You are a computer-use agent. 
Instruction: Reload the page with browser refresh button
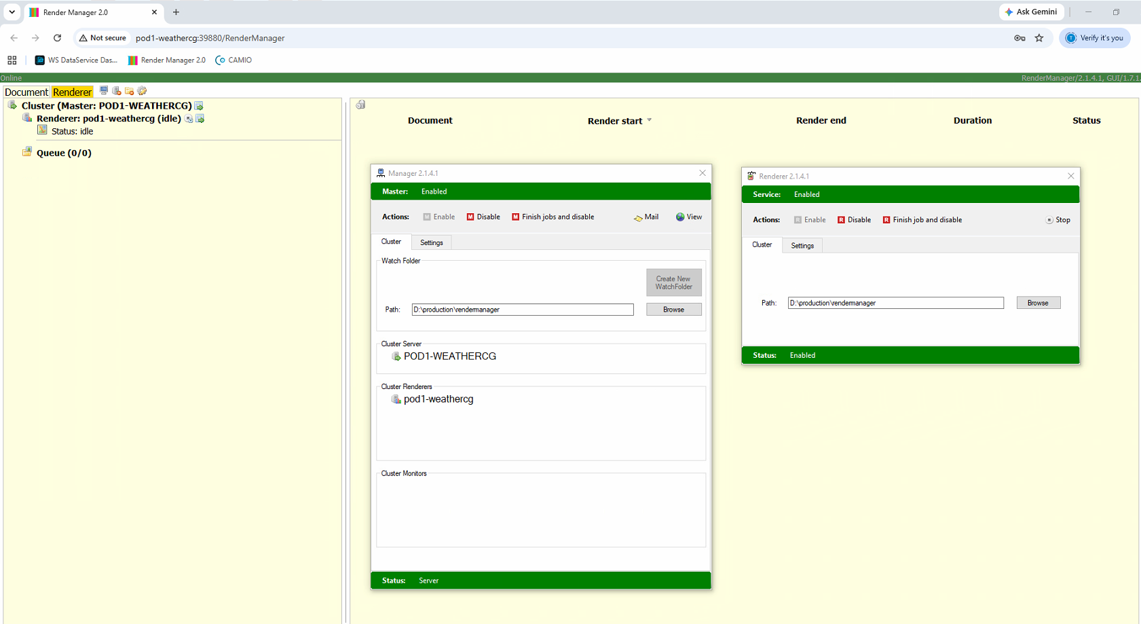57,38
